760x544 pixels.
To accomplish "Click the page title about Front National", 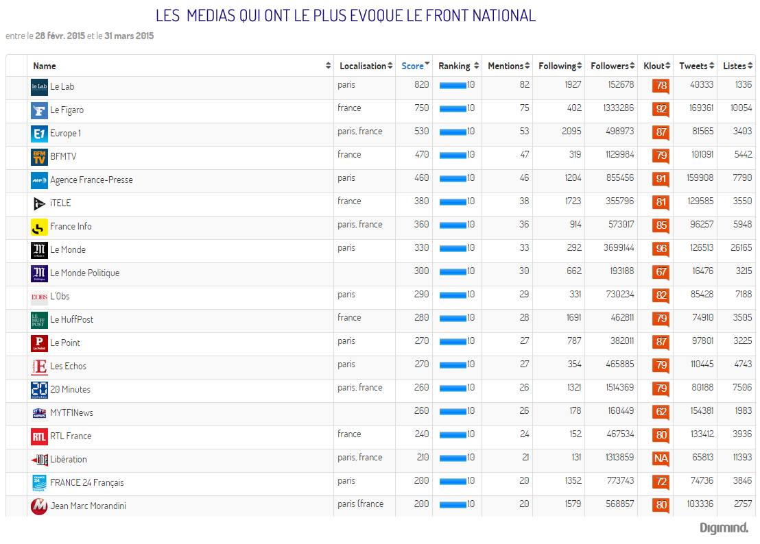I will (x=346, y=16).
